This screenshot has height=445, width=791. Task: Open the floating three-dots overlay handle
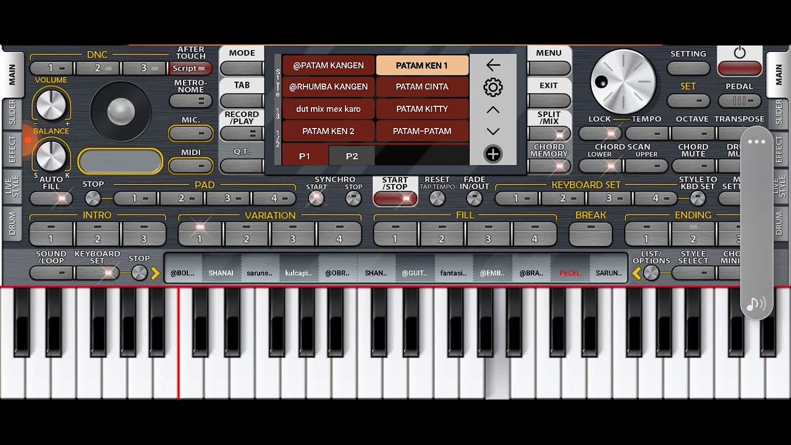756,142
